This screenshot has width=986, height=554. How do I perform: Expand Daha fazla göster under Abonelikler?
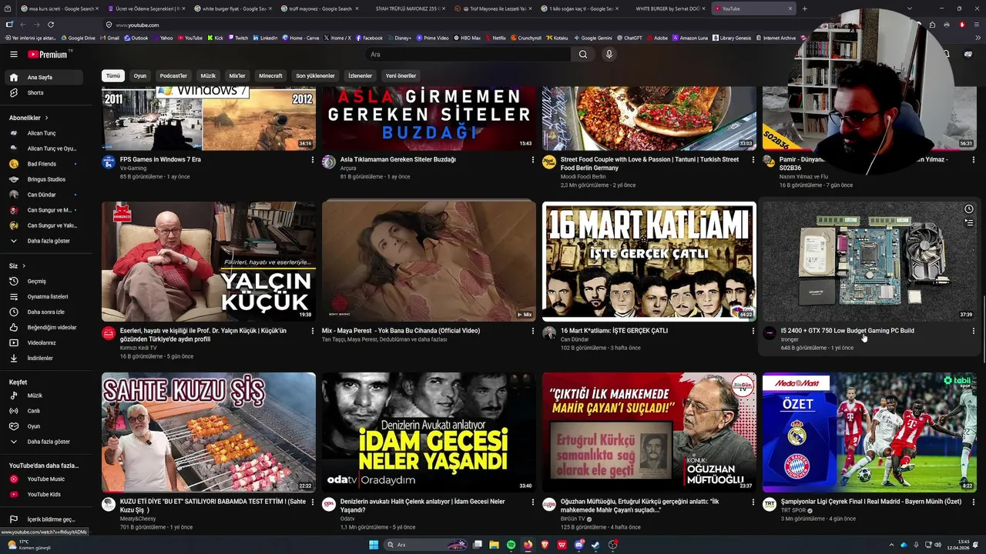click(43, 241)
